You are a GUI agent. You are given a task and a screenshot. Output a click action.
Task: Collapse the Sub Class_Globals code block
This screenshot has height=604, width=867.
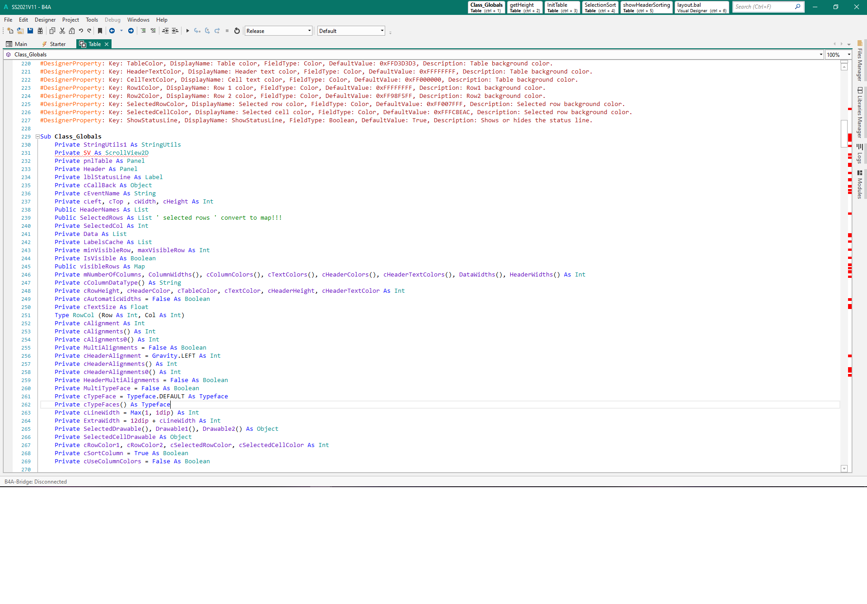(x=37, y=136)
